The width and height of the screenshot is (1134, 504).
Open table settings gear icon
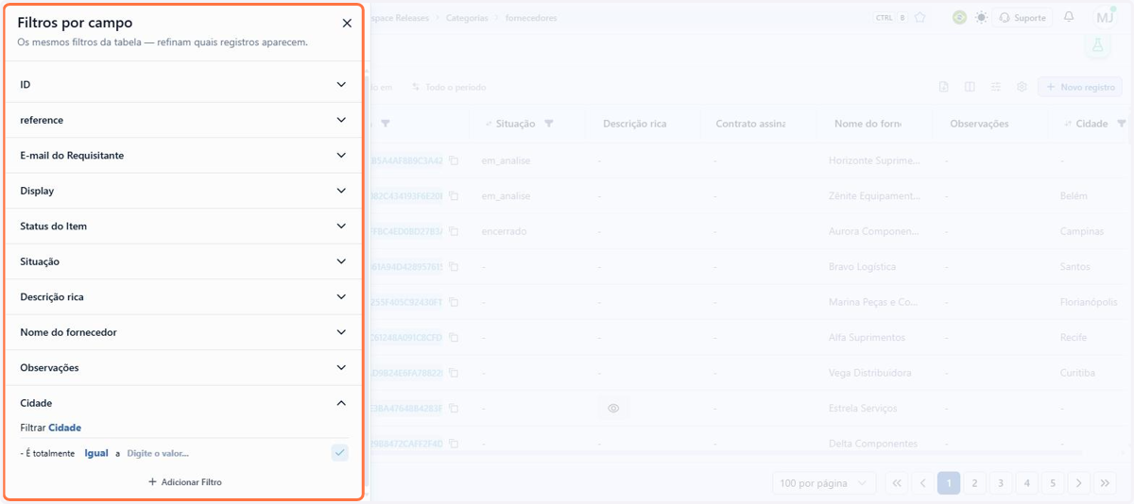1022,87
